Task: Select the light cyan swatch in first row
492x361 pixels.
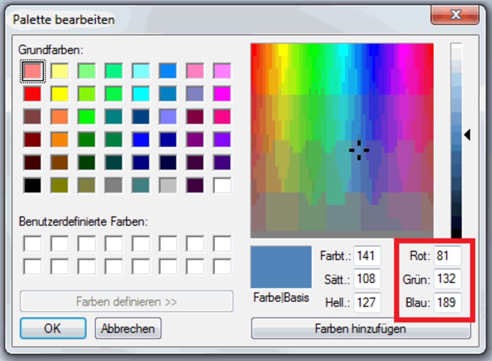Action: [x=140, y=71]
